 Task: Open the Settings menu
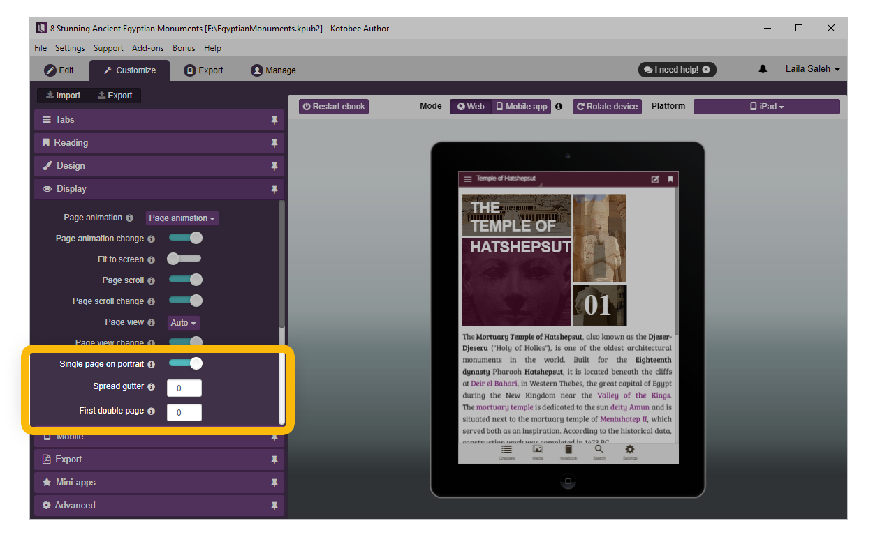70,48
